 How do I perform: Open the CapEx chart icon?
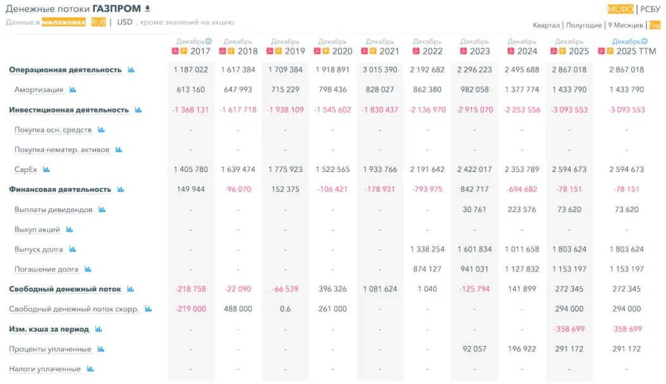pos(46,169)
